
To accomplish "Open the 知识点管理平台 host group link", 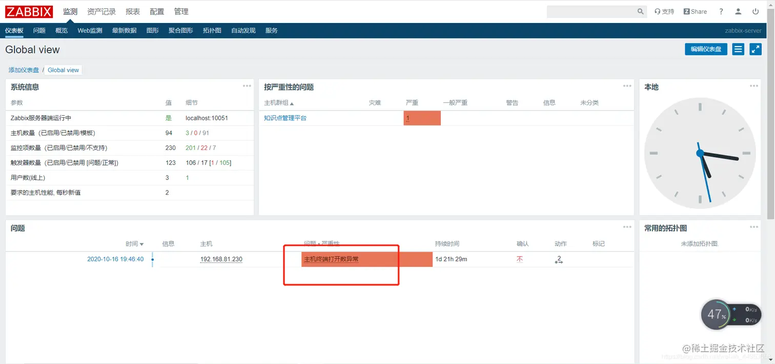I will 285,118.
